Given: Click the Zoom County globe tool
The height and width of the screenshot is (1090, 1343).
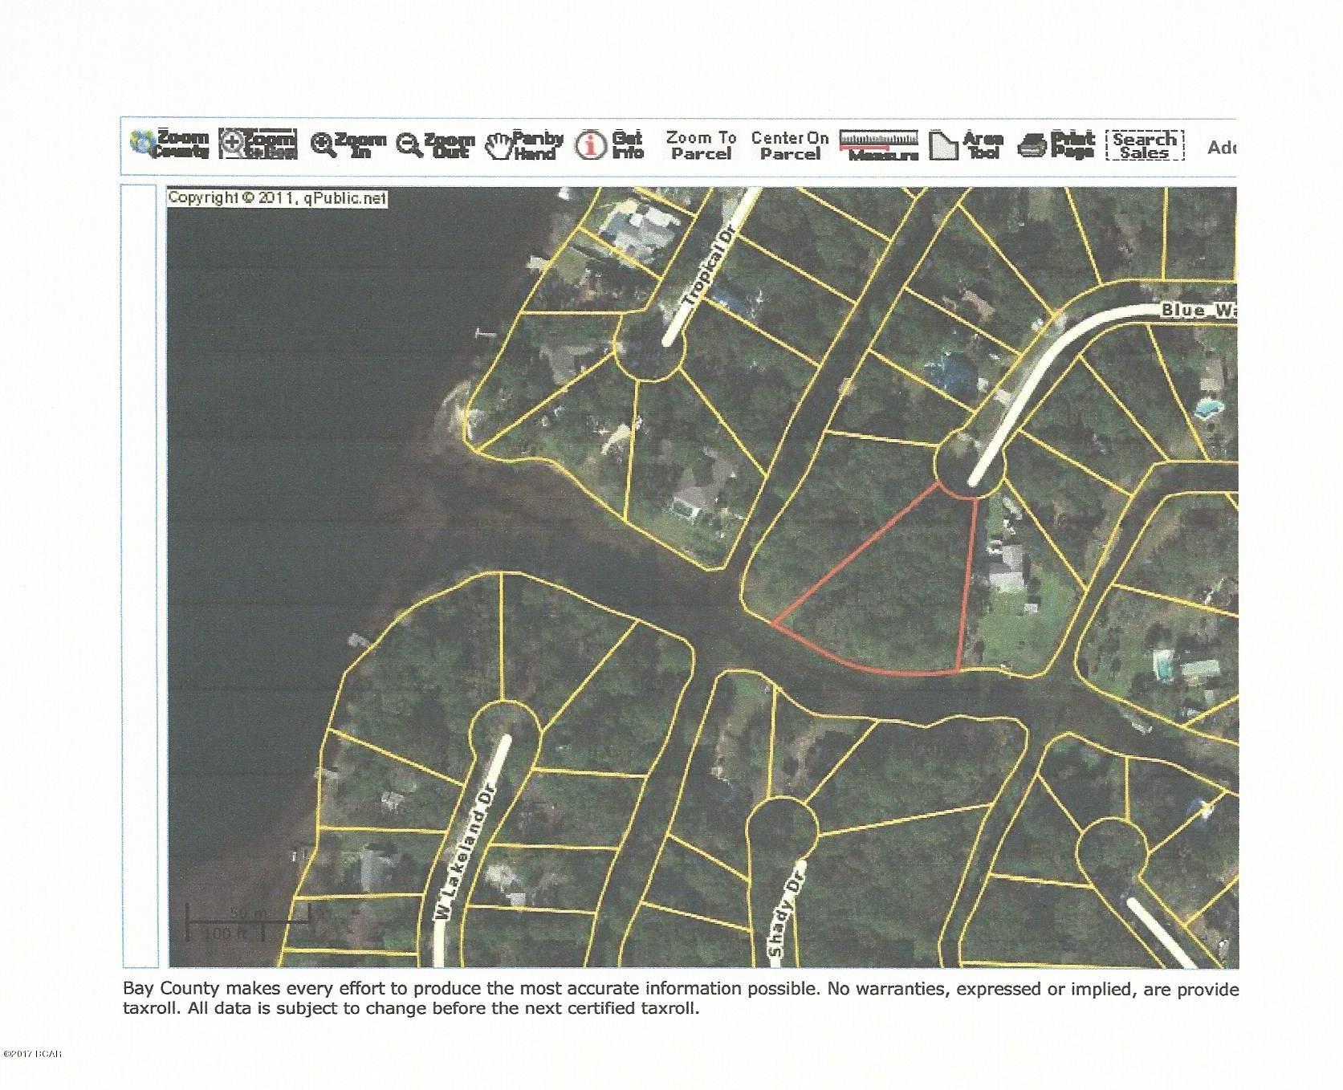Looking at the screenshot, I should pos(170,144).
